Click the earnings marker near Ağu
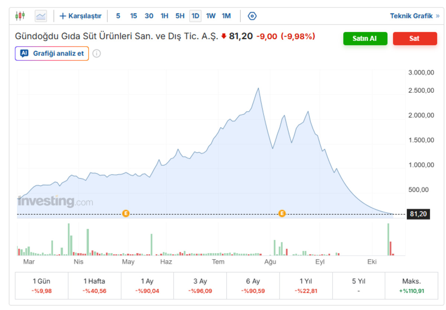The height and width of the screenshot is (310, 446). (282, 213)
